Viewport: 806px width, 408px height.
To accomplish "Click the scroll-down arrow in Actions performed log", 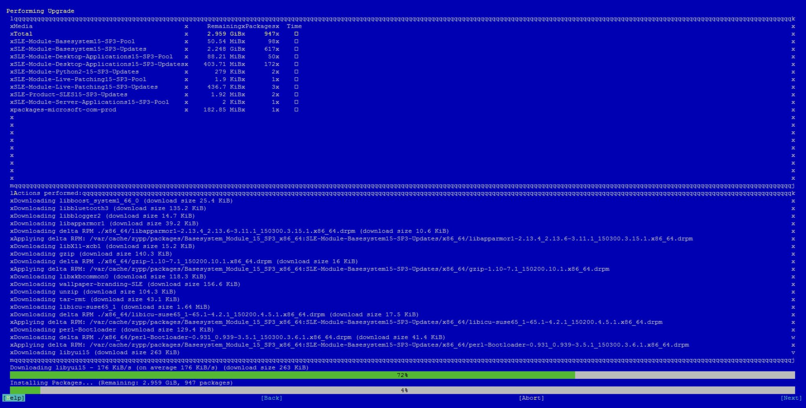I will 793,353.
